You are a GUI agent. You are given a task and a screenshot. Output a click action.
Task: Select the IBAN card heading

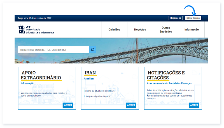(x=90, y=73)
